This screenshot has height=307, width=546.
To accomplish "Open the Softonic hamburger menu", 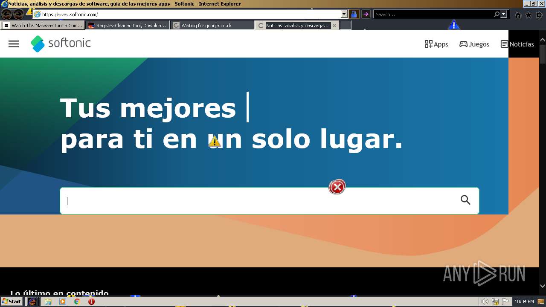I will [x=14, y=44].
